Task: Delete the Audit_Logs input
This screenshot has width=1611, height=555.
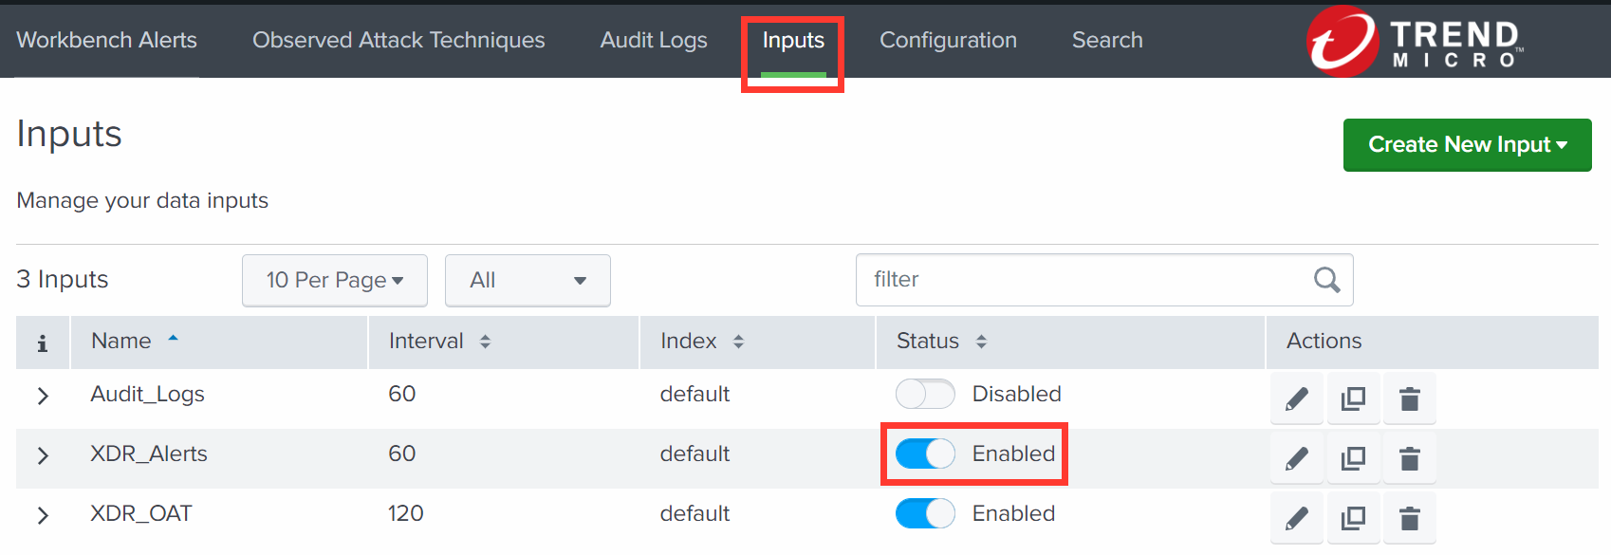Action: click(1410, 399)
